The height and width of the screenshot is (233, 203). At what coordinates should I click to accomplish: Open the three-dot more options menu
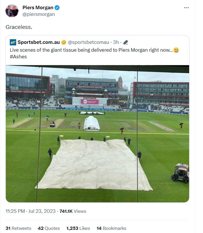point(186,8)
